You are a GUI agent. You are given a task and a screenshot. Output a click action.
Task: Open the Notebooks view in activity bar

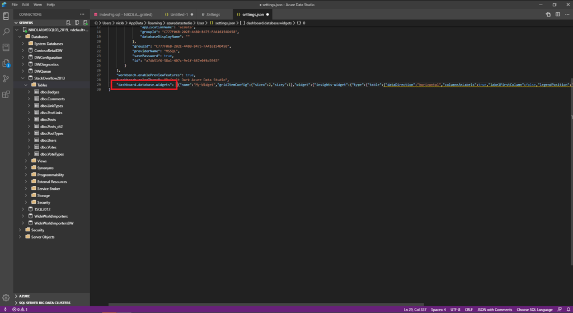(x=6, y=47)
